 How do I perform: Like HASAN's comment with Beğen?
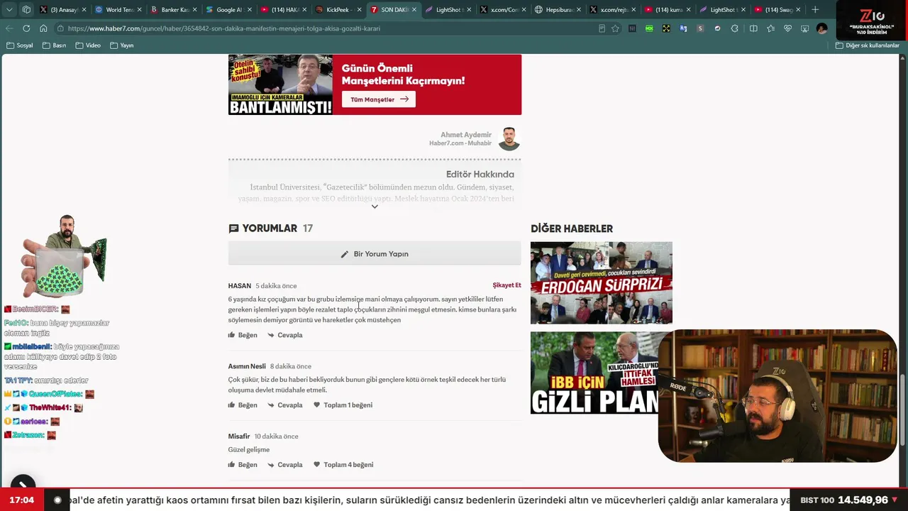(x=243, y=335)
